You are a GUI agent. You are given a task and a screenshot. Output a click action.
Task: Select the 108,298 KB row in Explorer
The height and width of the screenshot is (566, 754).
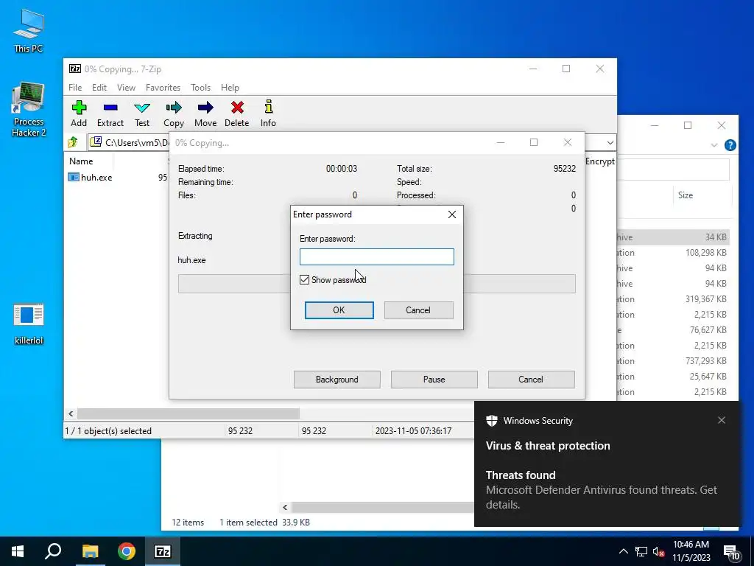[673, 252]
